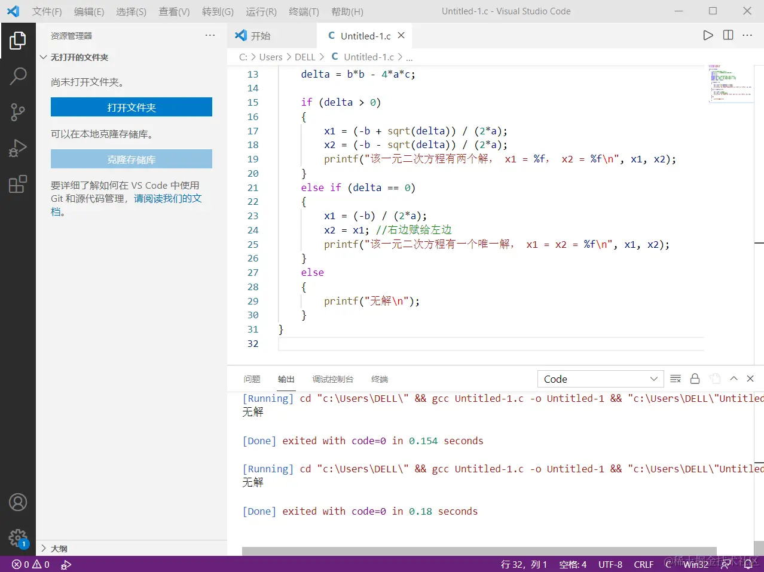Clear the output panel
The image size is (764, 572).
point(676,379)
